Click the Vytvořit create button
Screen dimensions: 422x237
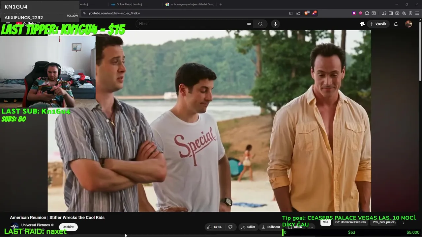(378, 24)
